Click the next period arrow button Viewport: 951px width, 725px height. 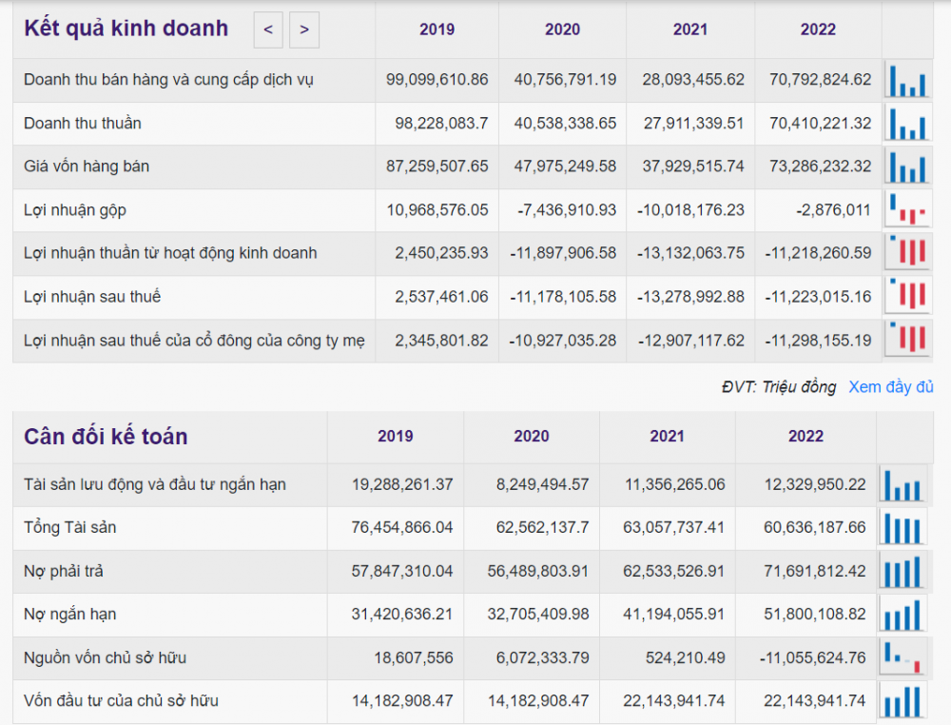pos(304,29)
